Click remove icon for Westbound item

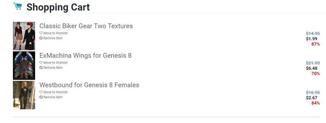41,97
